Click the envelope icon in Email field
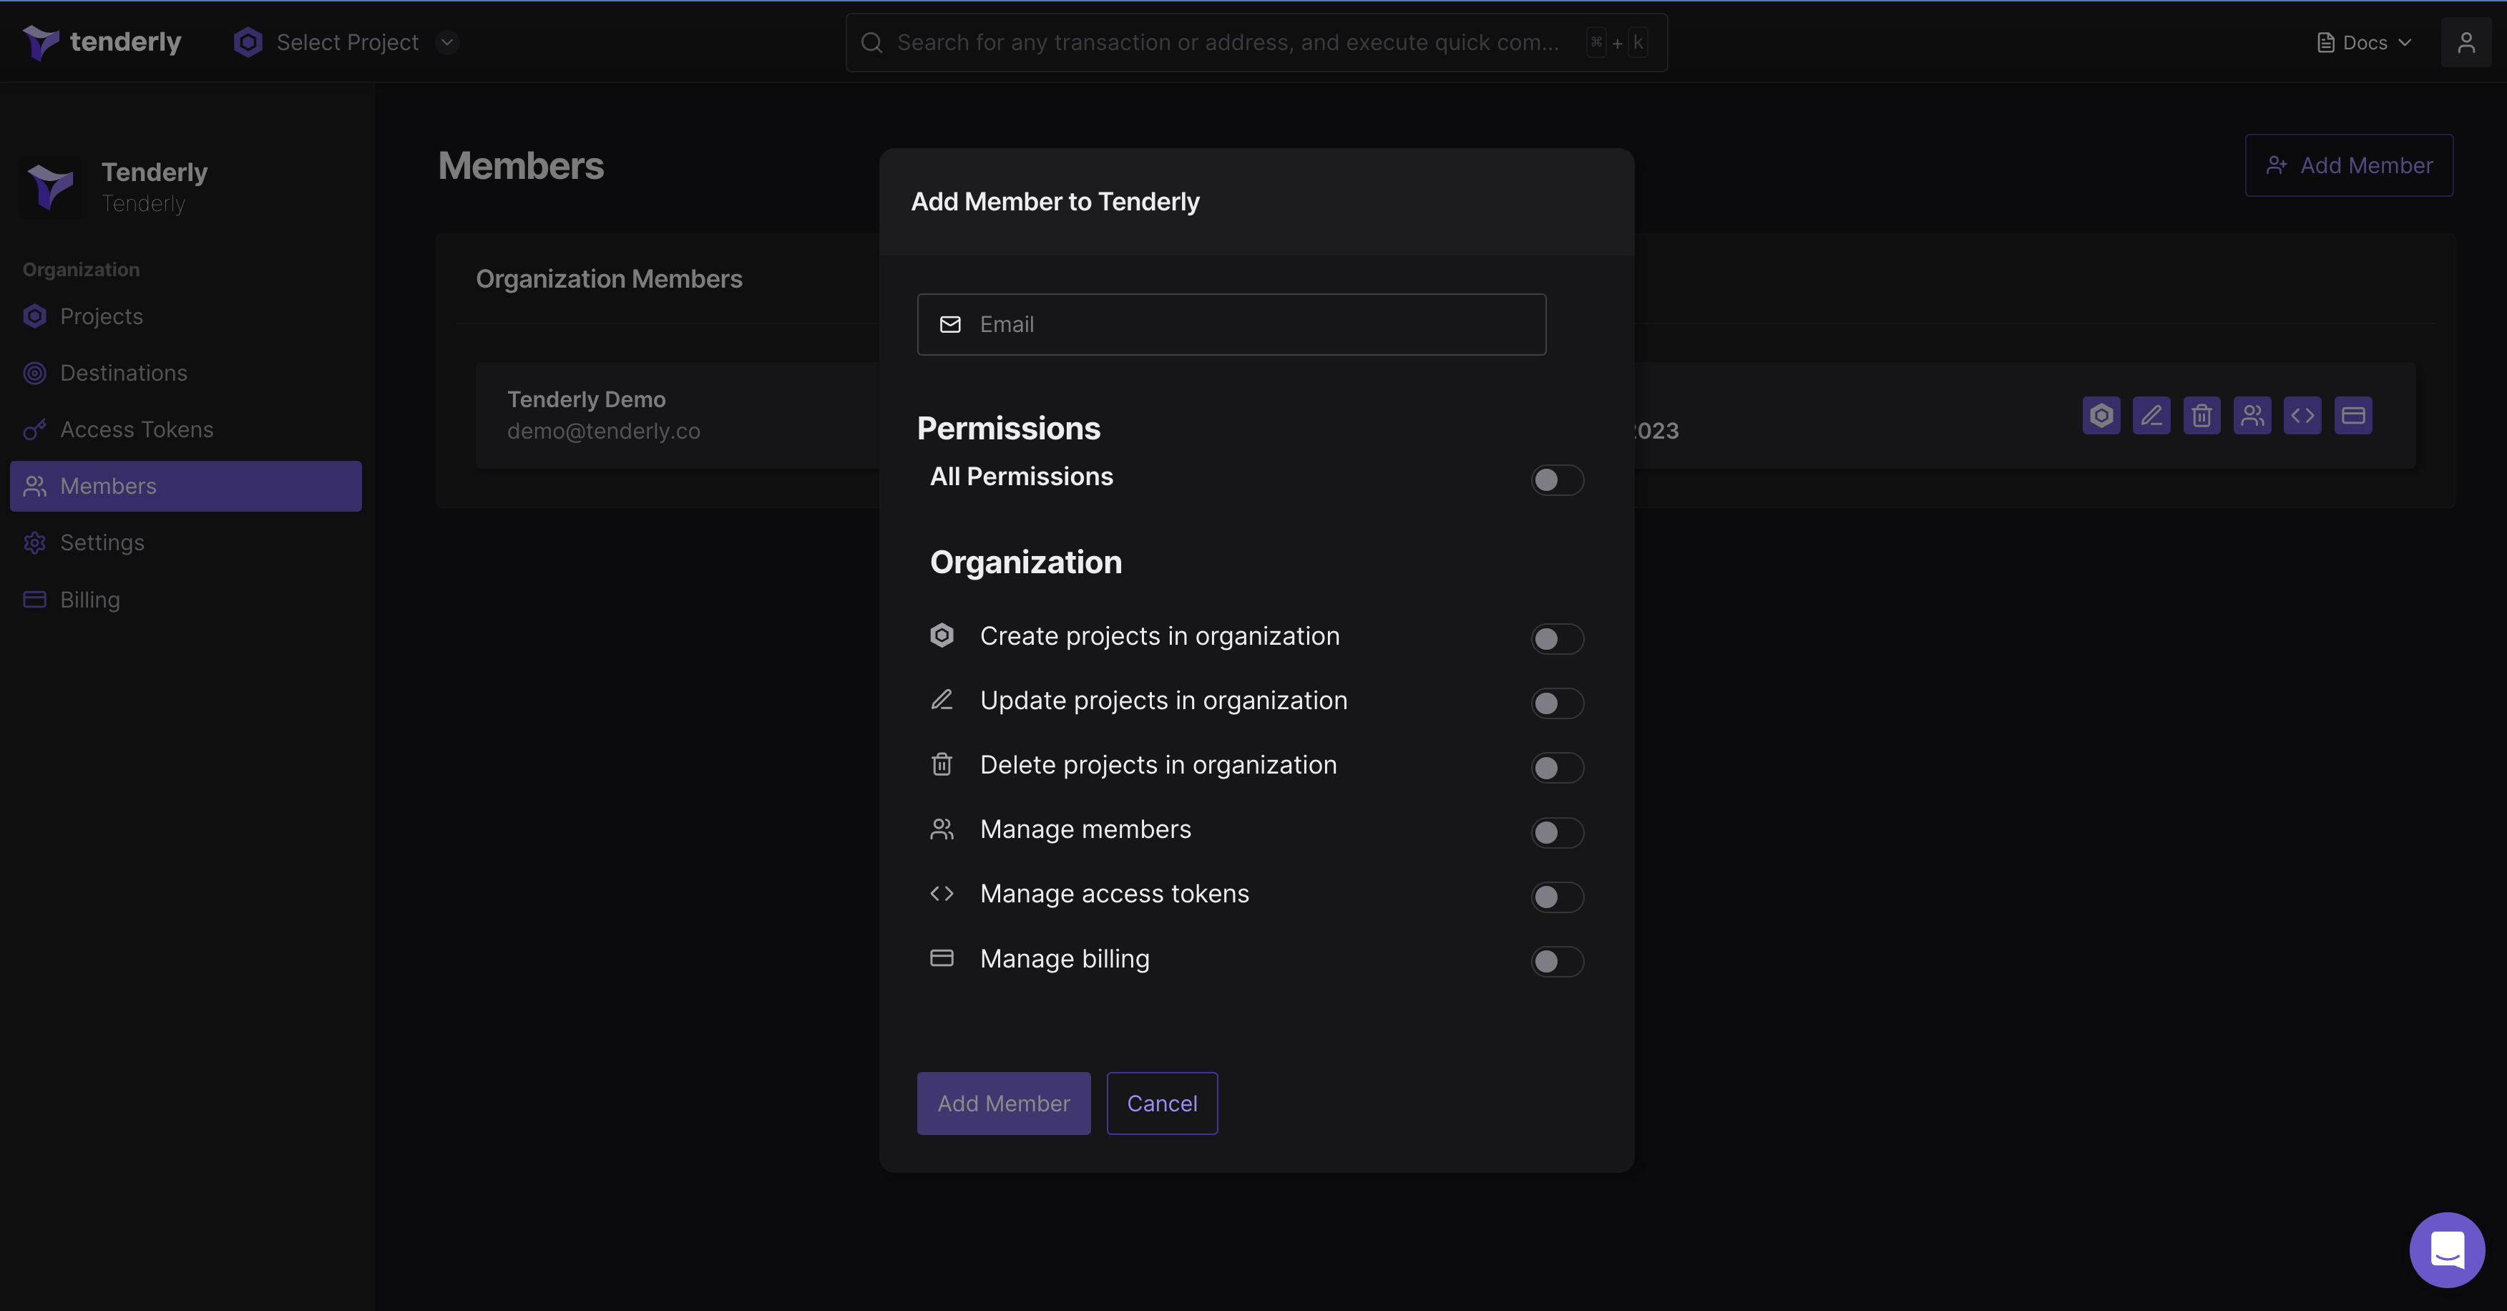Image resolution: width=2507 pixels, height=1311 pixels. pyautogui.click(x=951, y=324)
